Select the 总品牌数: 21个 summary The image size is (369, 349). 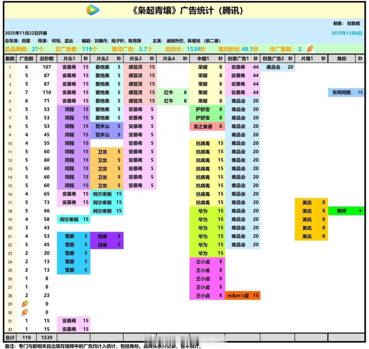pyautogui.click(x=24, y=49)
